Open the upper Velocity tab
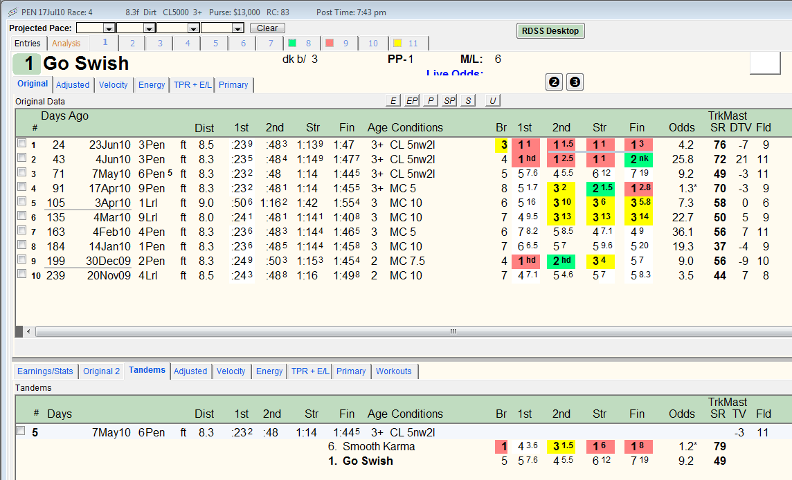 (113, 85)
